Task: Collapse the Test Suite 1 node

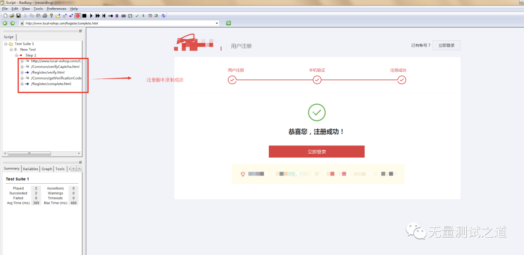Action: 6,44
